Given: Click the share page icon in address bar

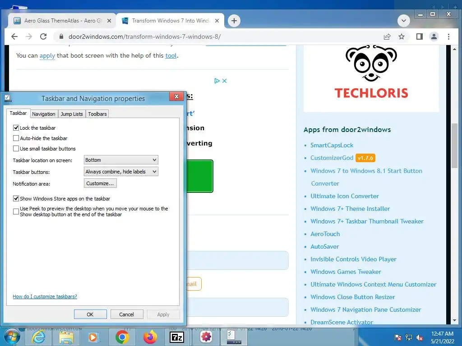Looking at the screenshot, I should 387,36.
